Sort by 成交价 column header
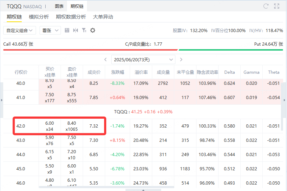Viewport: 287px width, 191px height. click(94, 72)
